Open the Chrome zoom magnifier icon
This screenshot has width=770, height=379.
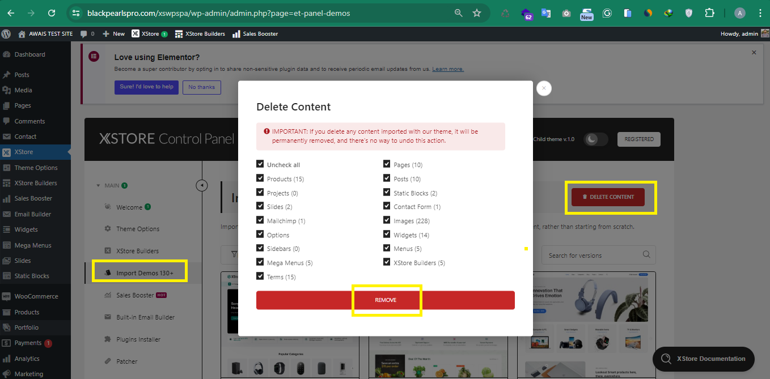459,12
